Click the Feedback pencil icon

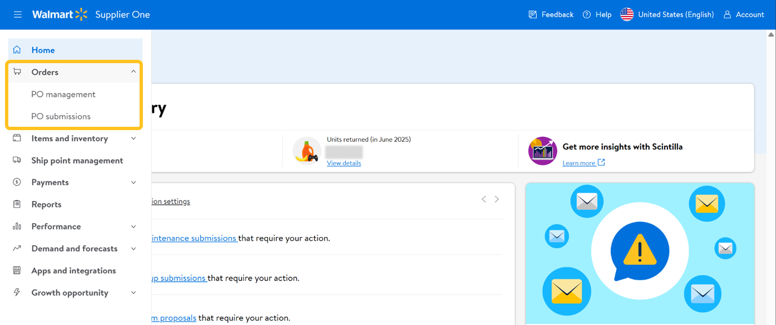pyautogui.click(x=533, y=14)
